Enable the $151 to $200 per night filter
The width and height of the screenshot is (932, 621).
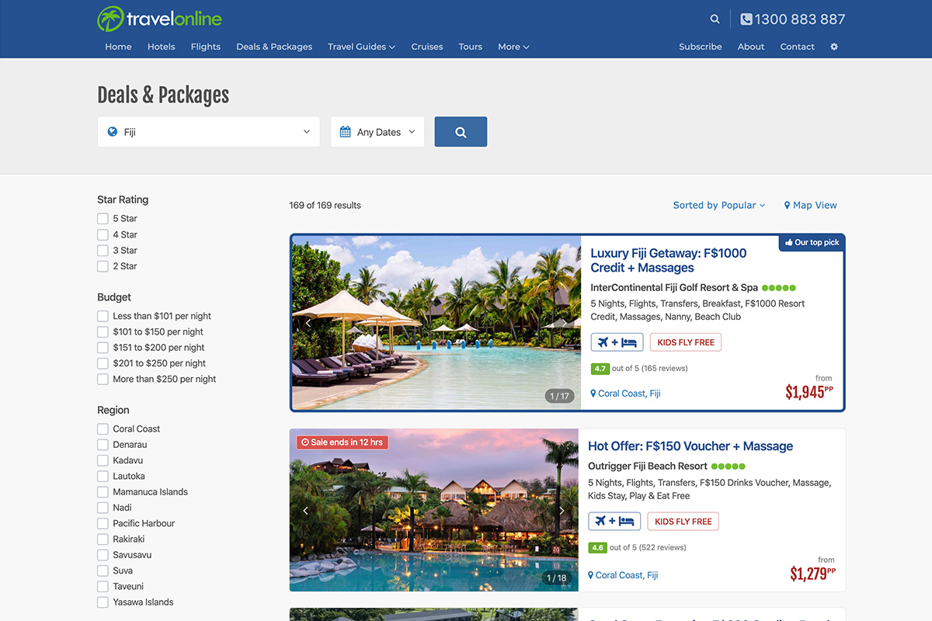click(x=103, y=348)
